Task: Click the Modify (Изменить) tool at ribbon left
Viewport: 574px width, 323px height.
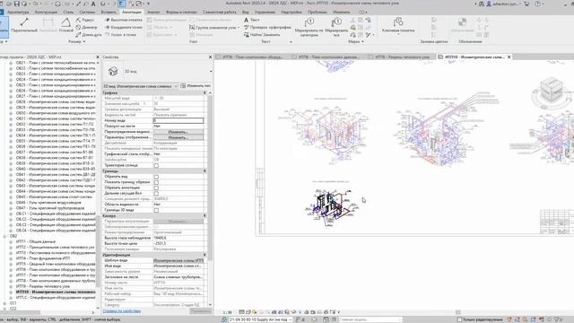Action: pyautogui.click(x=4, y=26)
